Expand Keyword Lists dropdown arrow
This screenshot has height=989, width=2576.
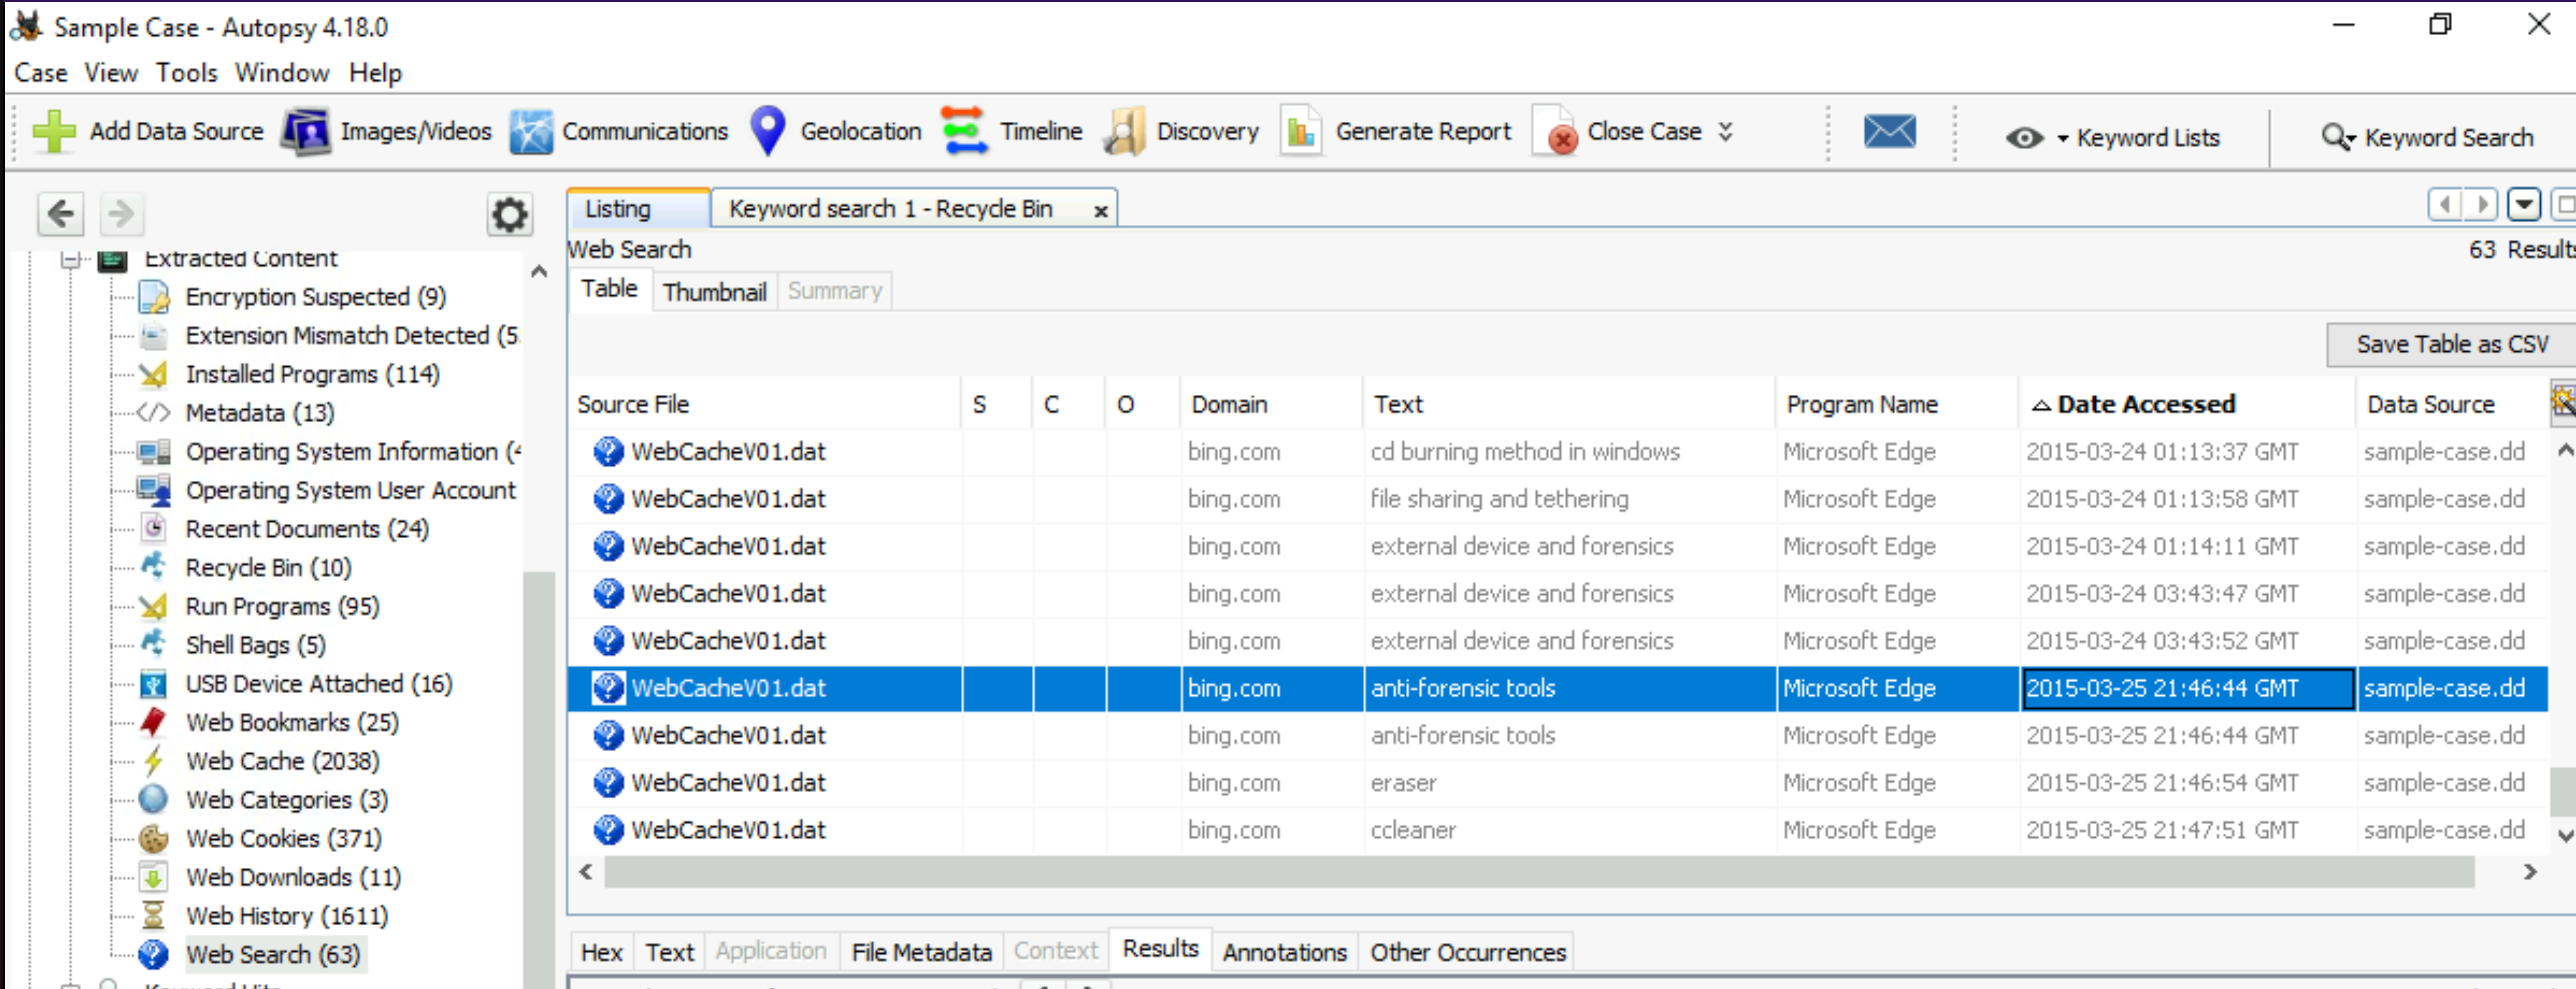tap(2062, 138)
